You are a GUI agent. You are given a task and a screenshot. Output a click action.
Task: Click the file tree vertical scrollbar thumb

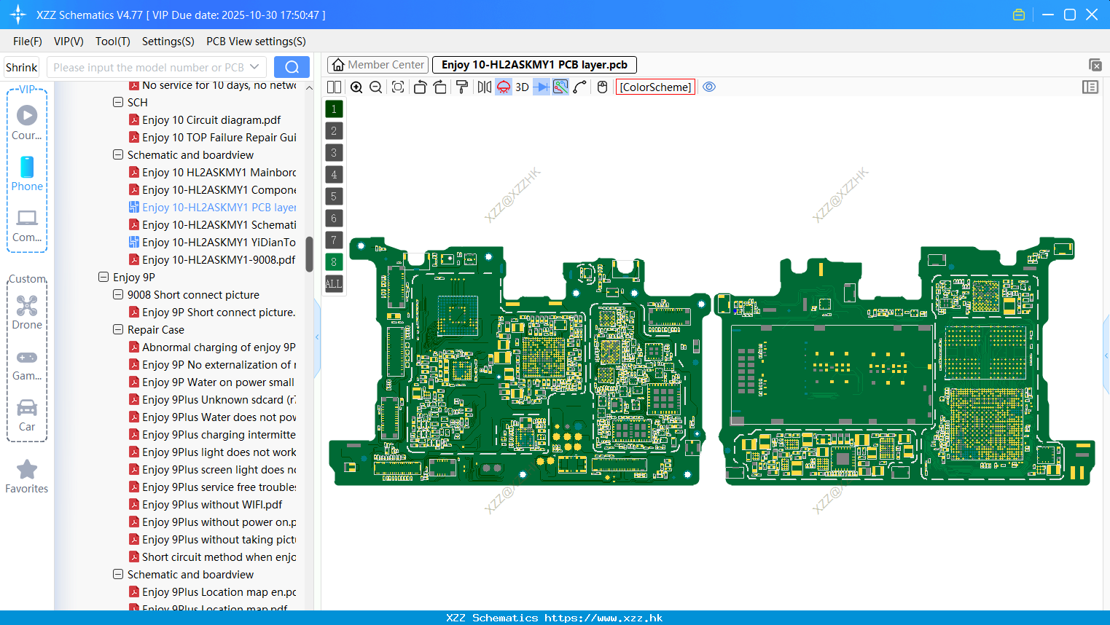pyautogui.click(x=309, y=254)
